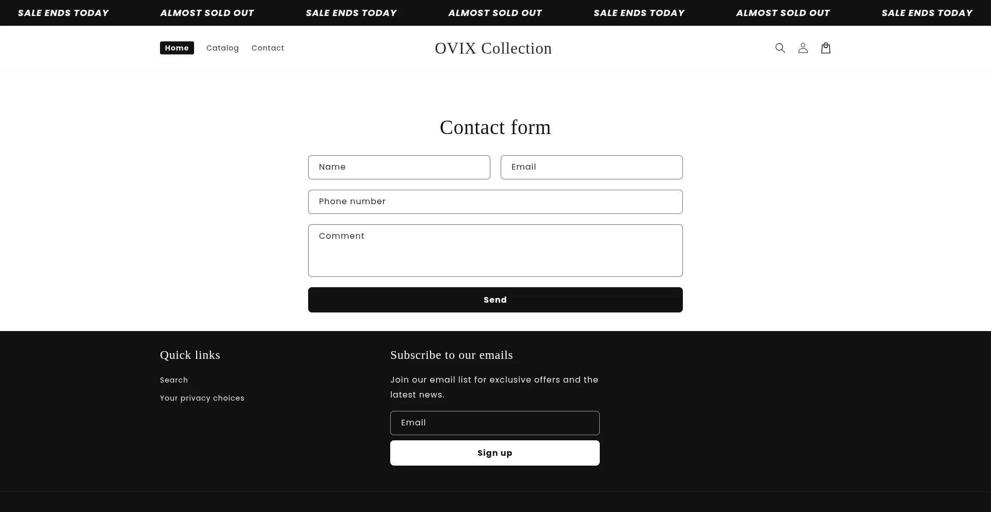
Task: Click the account login icon
Action: (x=802, y=48)
